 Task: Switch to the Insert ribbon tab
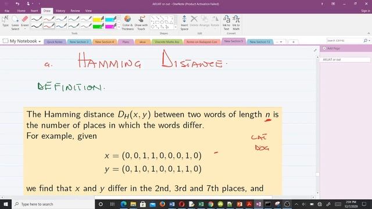(x=34, y=10)
